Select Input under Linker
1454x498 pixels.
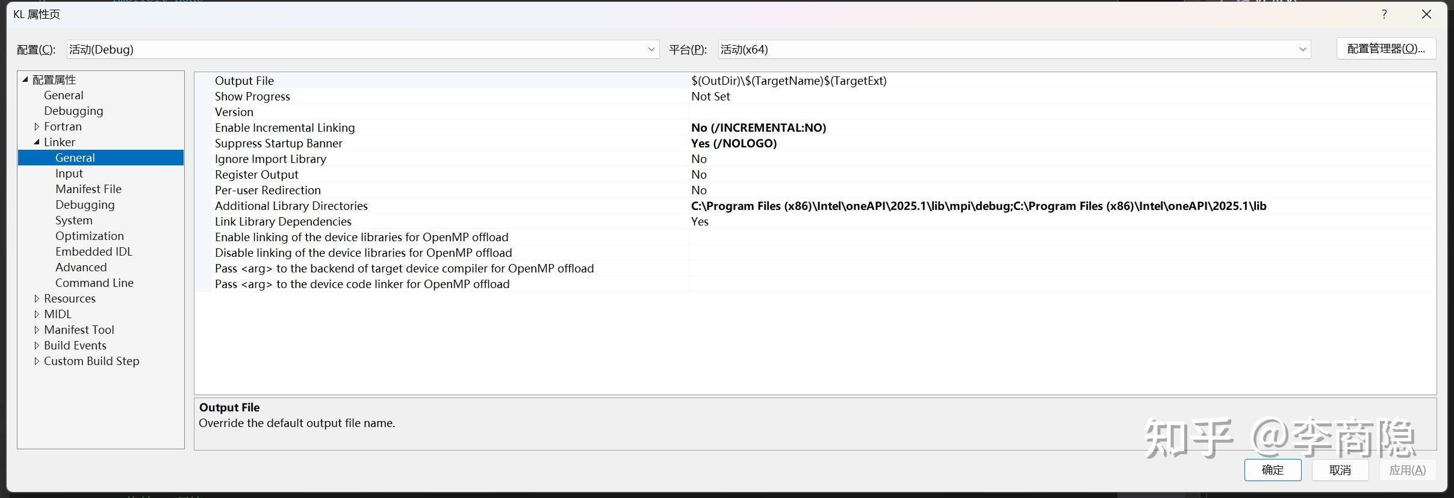[x=69, y=173]
